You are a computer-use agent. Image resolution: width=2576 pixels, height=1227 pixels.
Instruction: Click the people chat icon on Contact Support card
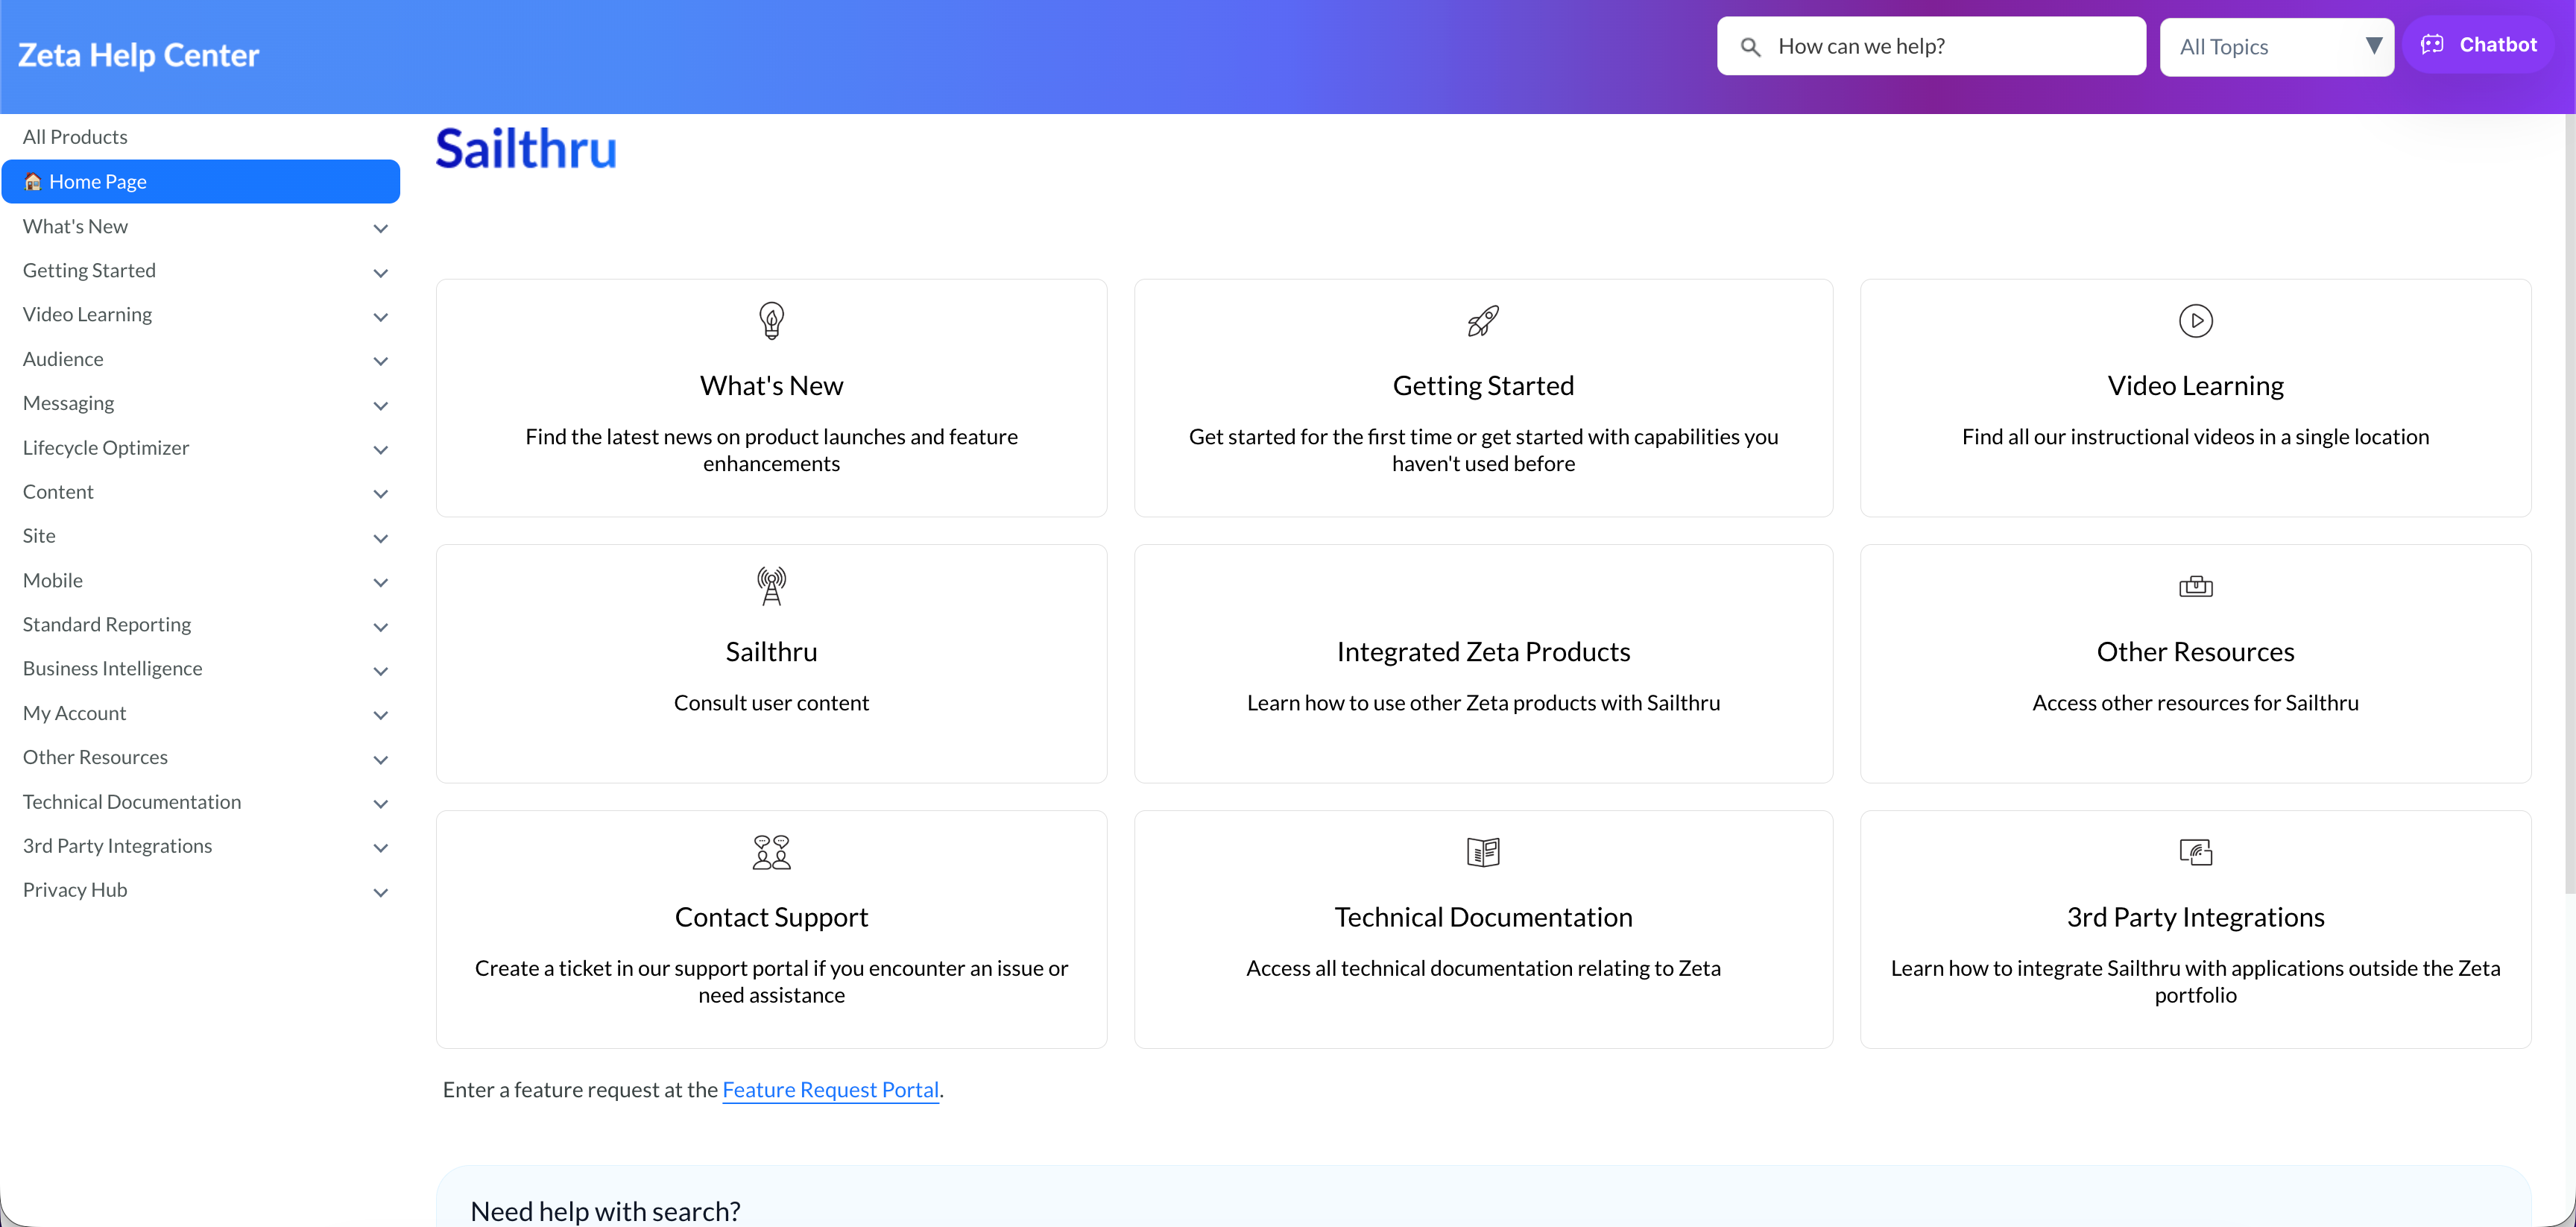771,852
